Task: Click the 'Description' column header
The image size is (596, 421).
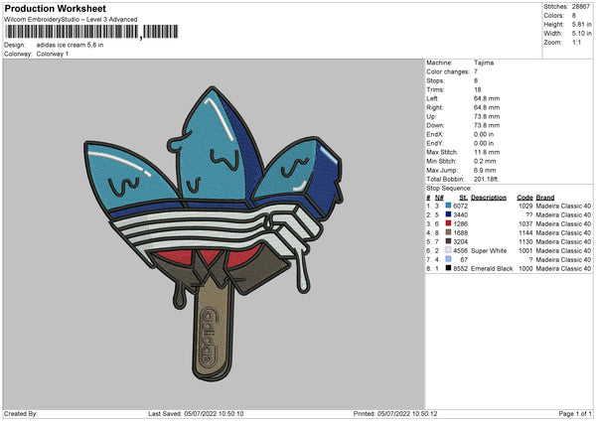Action: pos(489,198)
